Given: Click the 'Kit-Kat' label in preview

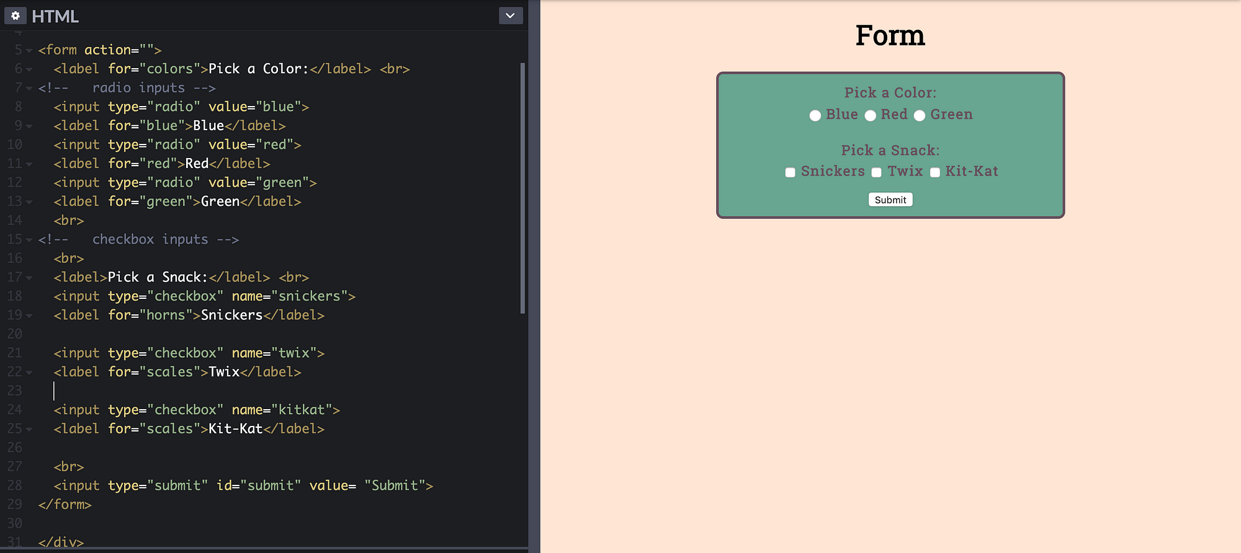Looking at the screenshot, I should click(x=972, y=171).
